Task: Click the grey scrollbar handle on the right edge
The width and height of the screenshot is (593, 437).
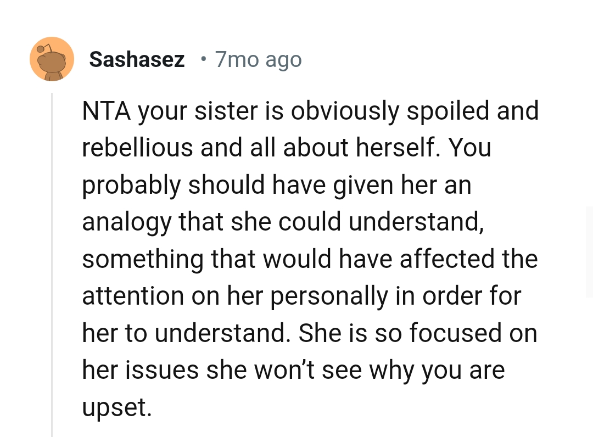Action: (589, 251)
